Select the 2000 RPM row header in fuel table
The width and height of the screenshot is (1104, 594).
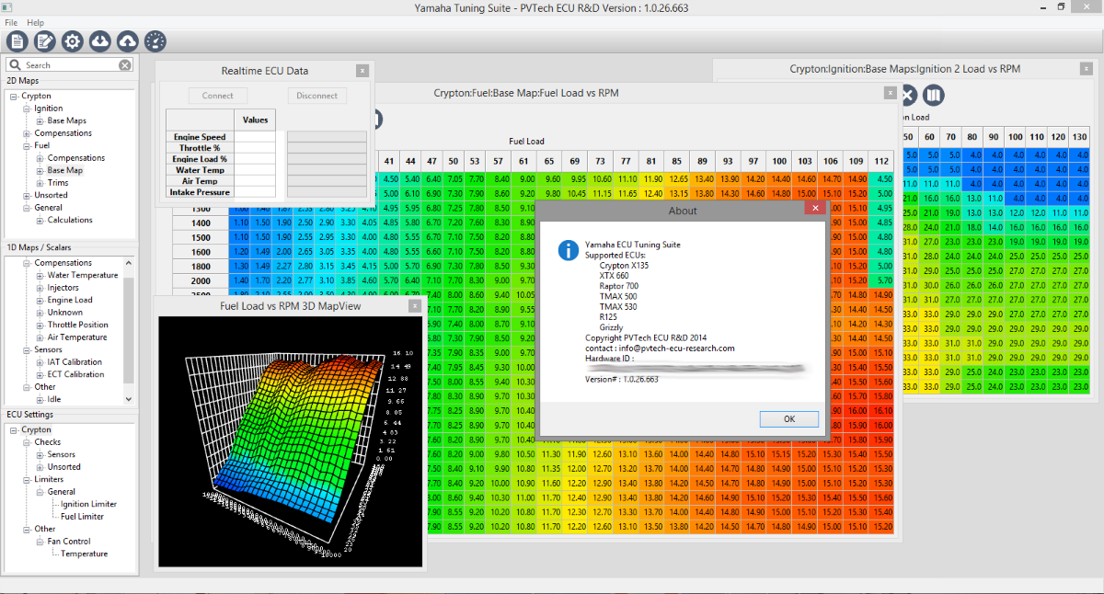click(200, 280)
